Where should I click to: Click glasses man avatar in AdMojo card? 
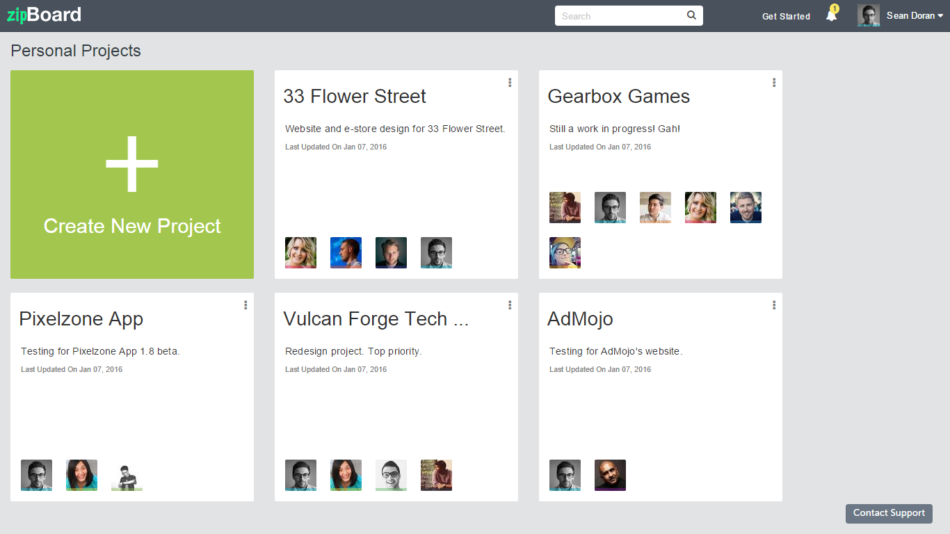[x=565, y=475]
